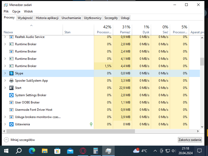Launch Microsoft Edge from the taskbar
Viewport: 208px width, 156px height.
32,151
